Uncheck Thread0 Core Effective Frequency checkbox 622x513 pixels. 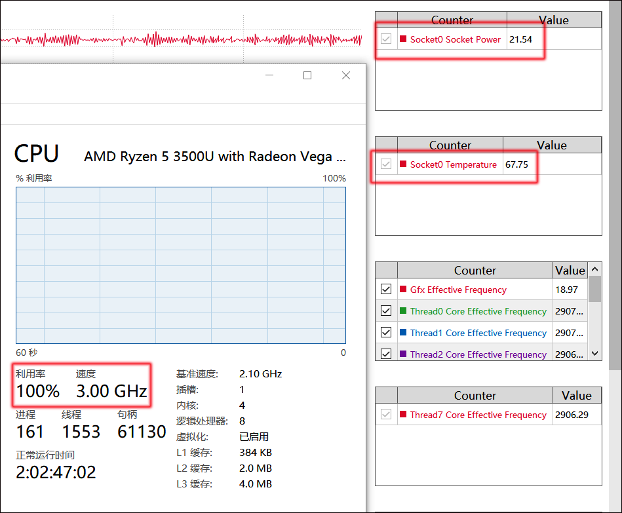[386, 311]
